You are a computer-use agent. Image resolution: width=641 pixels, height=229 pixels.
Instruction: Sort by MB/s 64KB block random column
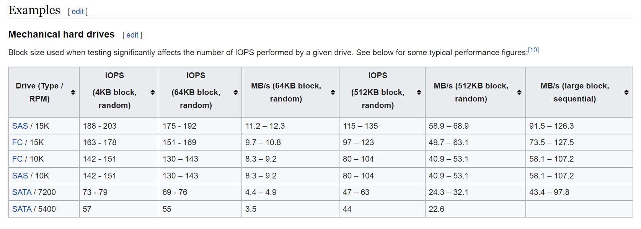coord(333,92)
